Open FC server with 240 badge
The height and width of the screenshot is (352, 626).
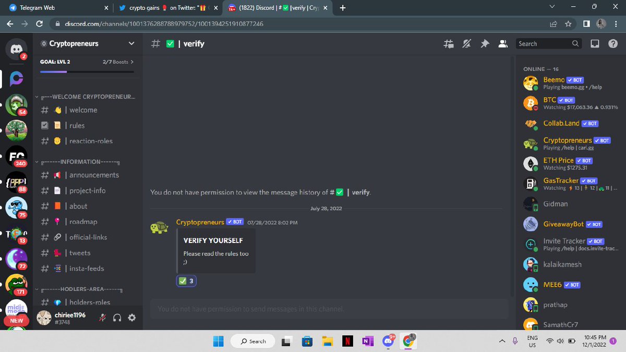[x=17, y=155]
